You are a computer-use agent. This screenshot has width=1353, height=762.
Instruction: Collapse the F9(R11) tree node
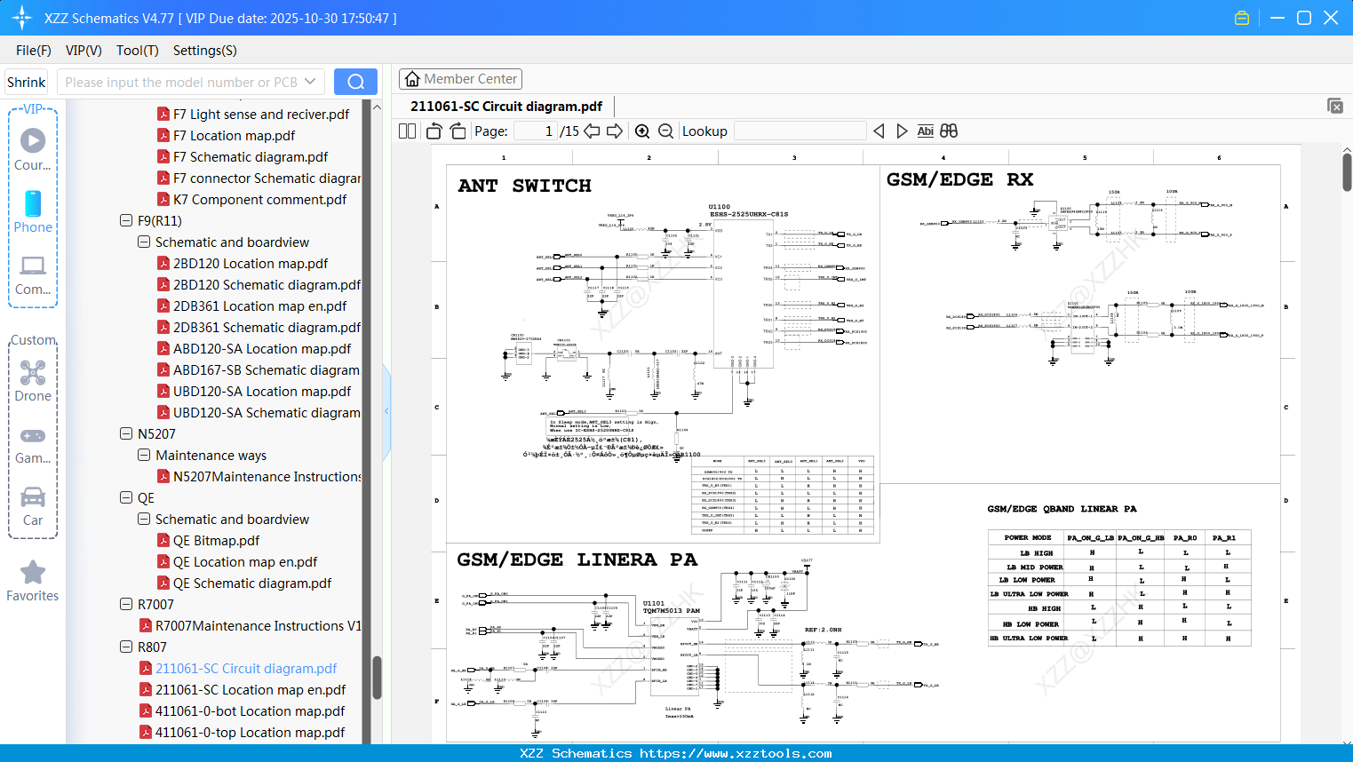pos(126,220)
